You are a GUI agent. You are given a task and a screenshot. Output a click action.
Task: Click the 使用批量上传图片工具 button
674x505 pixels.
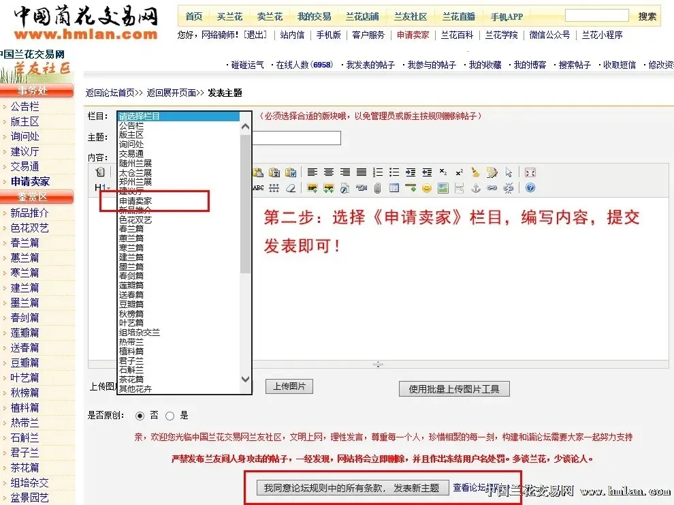pyautogui.click(x=454, y=389)
